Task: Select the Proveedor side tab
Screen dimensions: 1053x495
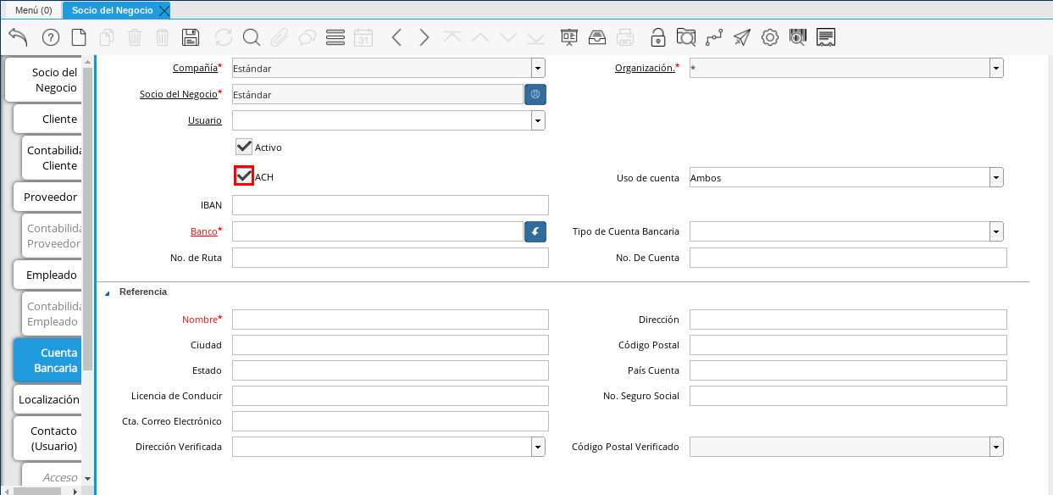Action: pyautogui.click(x=50, y=197)
